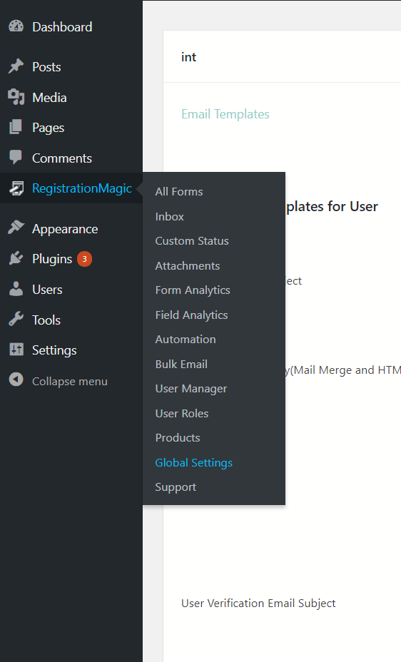401x662 pixels.
Task: Click the Email Templates breadcrumb link
Action: click(225, 114)
